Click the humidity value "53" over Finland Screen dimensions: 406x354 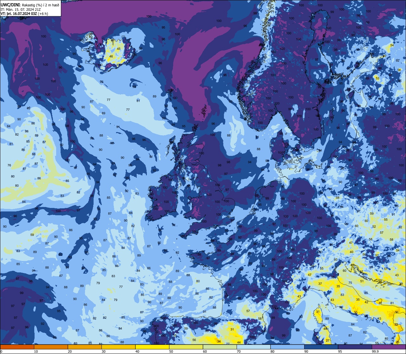(377, 78)
